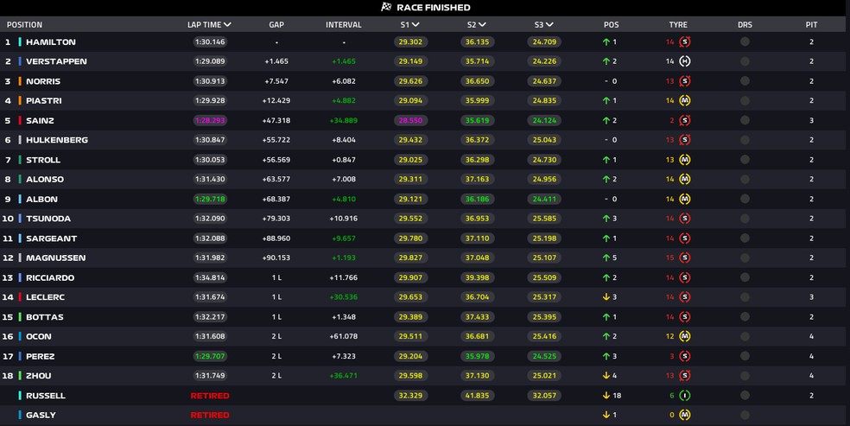Click the GAP column header

[276, 25]
